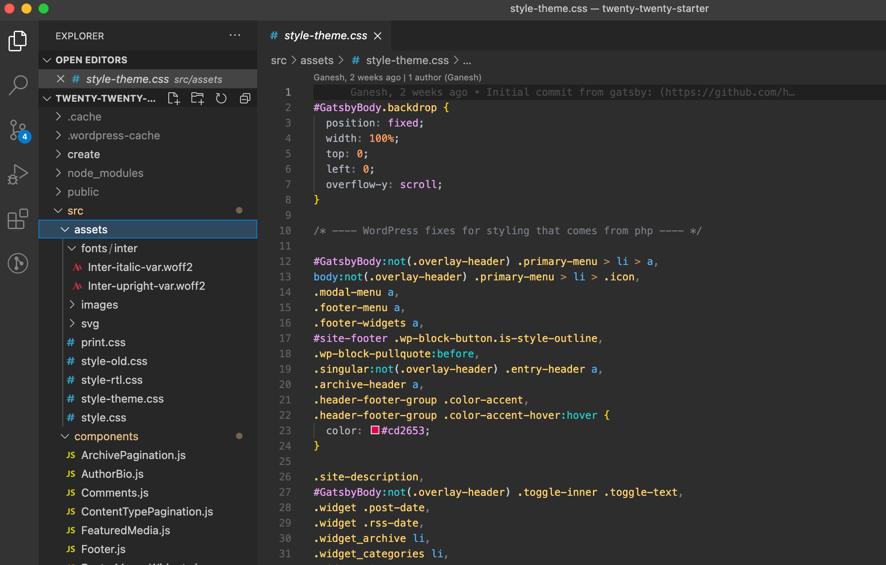
Task: Open style-rtl.css file
Action: point(148,380)
